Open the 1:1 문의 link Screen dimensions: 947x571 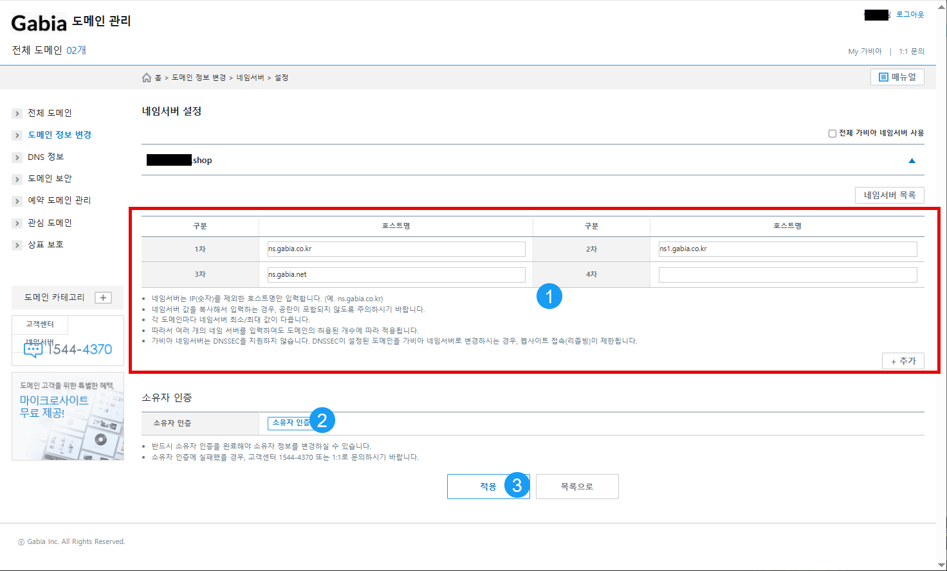coord(912,51)
